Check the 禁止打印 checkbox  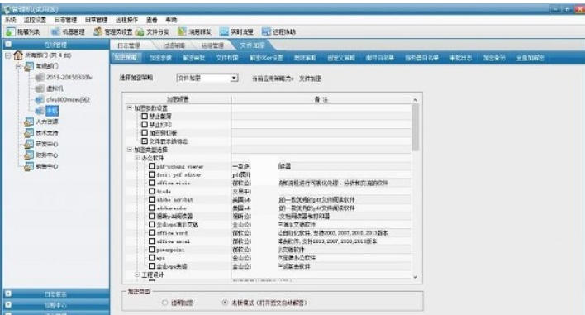145,124
